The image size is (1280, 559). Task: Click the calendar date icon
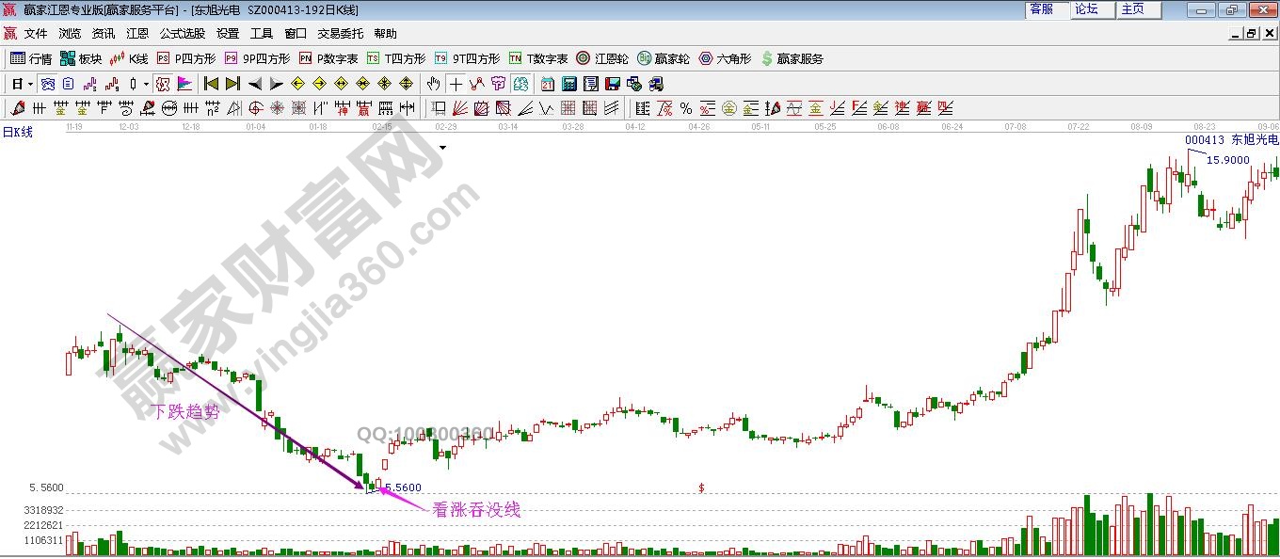click(x=547, y=84)
